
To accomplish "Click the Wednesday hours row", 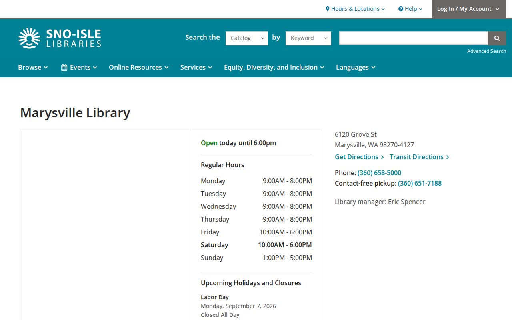I will (x=256, y=206).
